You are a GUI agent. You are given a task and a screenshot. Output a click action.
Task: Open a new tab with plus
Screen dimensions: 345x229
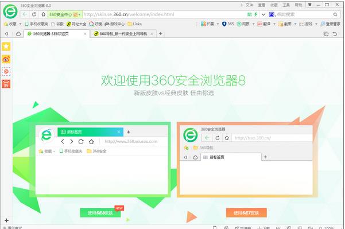[x=160, y=34]
